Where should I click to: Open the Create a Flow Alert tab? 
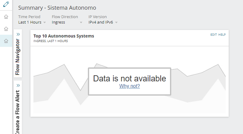18,111
